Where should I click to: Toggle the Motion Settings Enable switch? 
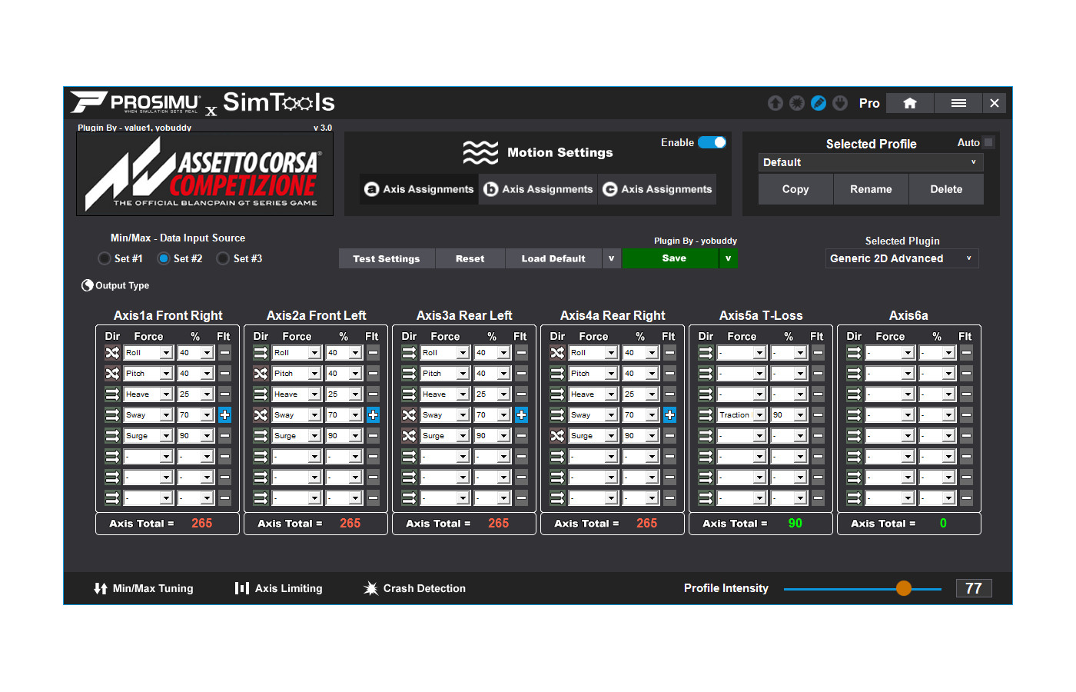click(x=712, y=142)
